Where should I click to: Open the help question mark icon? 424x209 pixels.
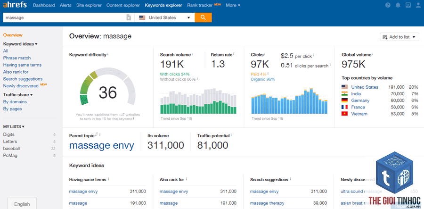tap(388, 5)
